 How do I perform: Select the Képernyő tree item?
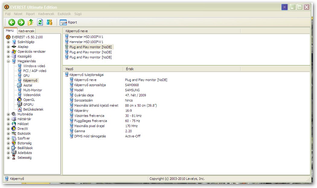coord(30,80)
